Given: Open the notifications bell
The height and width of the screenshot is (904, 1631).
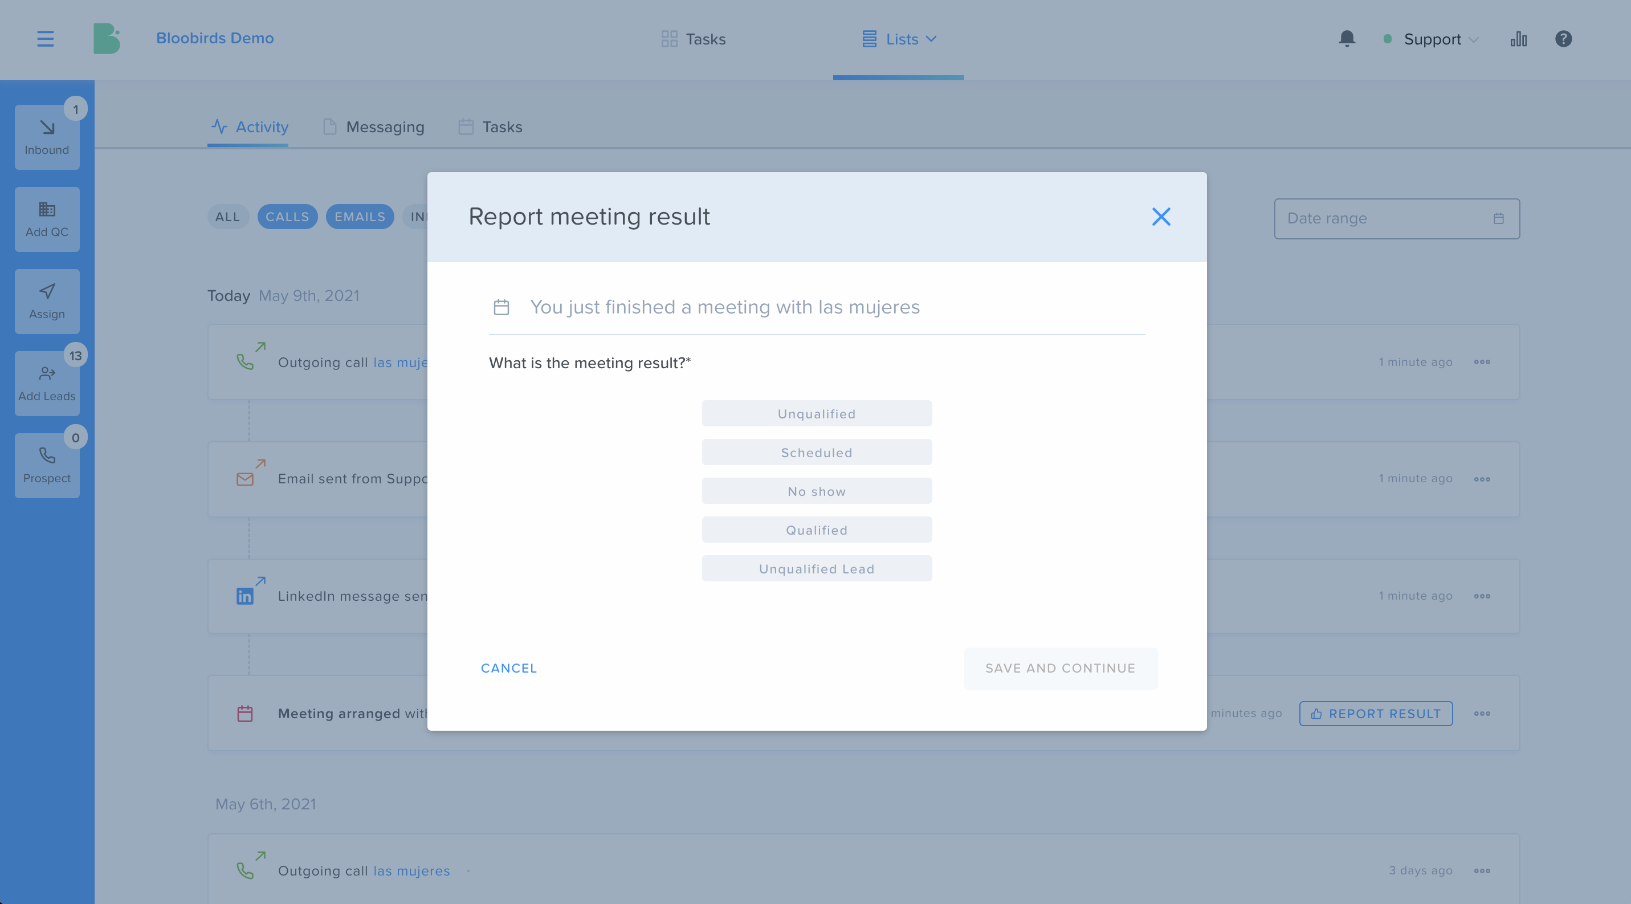Looking at the screenshot, I should [1347, 39].
